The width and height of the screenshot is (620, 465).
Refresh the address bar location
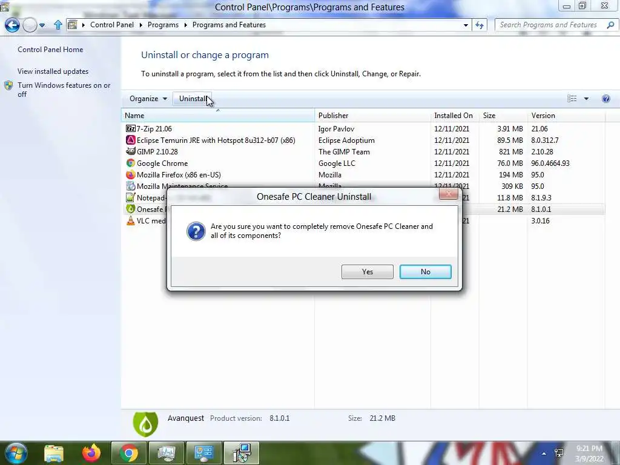pos(480,25)
